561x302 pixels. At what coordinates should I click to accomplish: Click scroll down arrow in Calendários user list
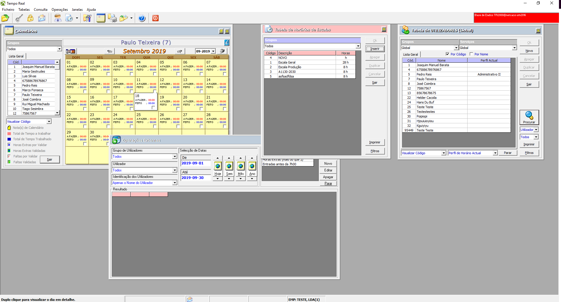coord(57,113)
